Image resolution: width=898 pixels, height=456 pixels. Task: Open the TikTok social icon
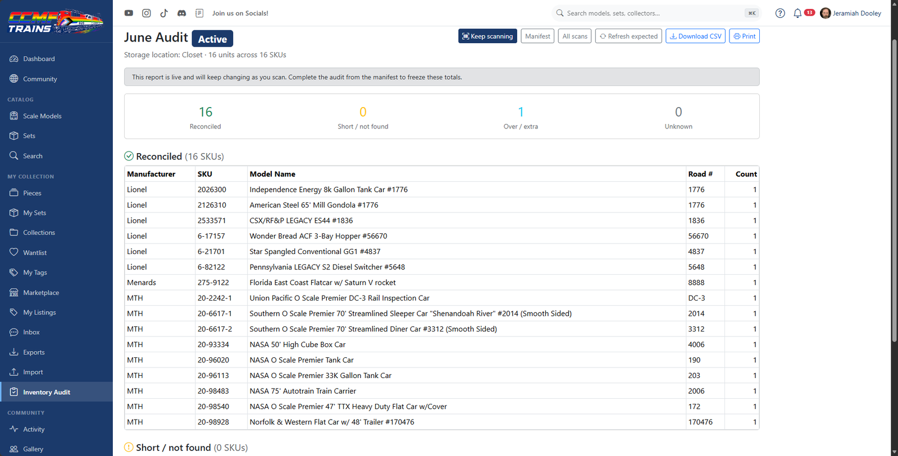click(x=164, y=13)
